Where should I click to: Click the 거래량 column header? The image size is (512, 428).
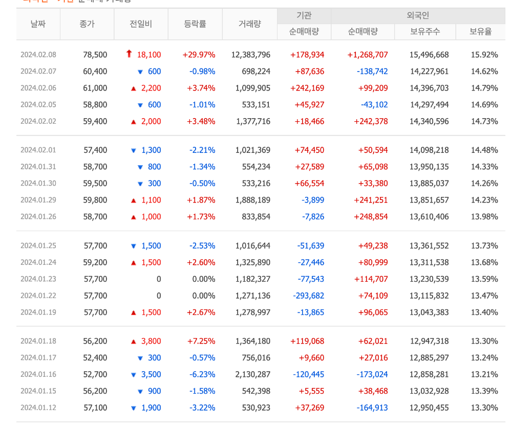pos(249,24)
